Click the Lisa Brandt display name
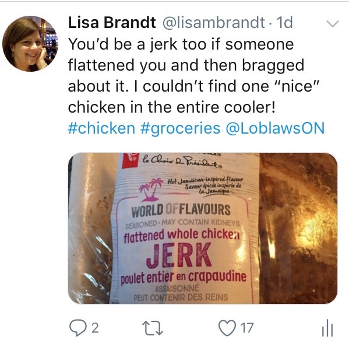Viewport: 349px width, 339px height. [112, 23]
